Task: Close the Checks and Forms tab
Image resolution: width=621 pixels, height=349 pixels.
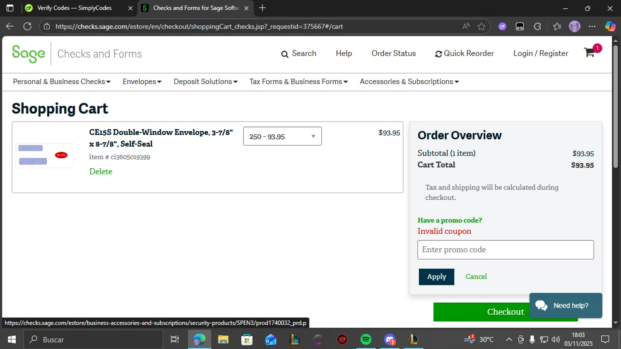Action: click(246, 8)
